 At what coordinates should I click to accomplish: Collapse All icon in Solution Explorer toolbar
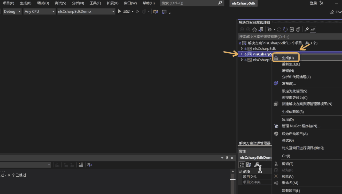tap(292, 29)
